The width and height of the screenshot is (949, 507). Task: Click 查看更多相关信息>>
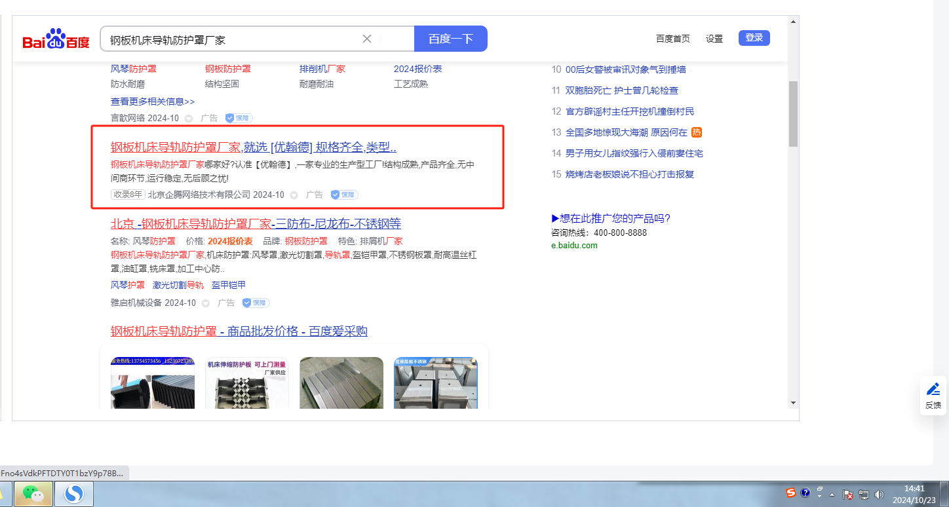point(153,102)
